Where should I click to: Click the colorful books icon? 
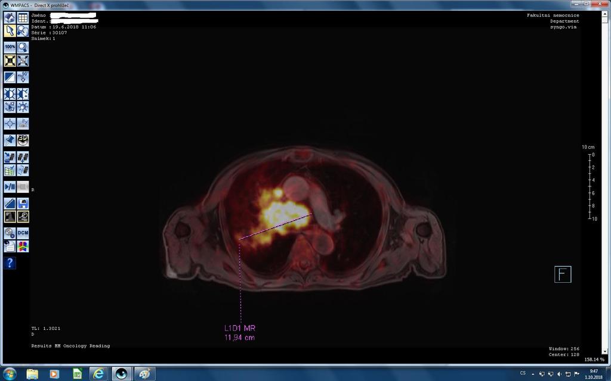click(x=23, y=246)
